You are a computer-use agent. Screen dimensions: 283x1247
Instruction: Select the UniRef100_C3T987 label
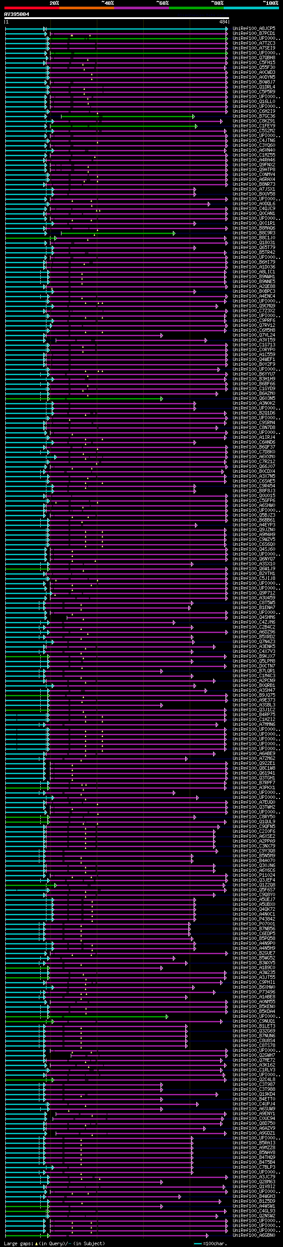pos(254,1084)
